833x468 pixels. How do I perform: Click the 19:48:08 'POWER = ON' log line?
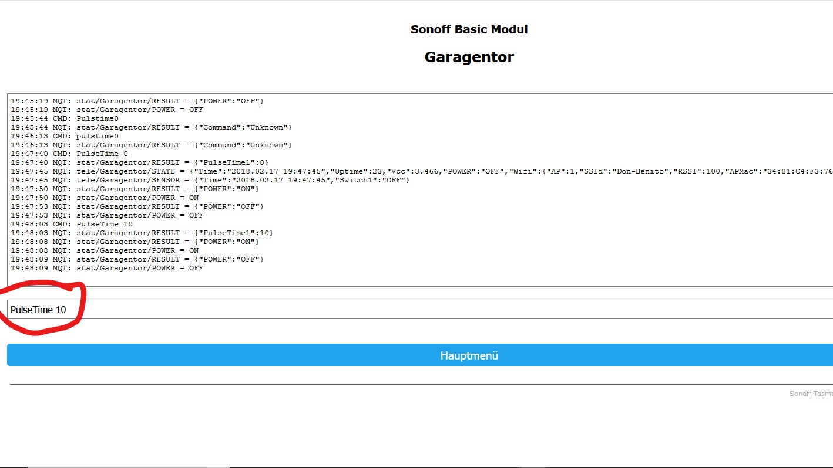(x=105, y=250)
